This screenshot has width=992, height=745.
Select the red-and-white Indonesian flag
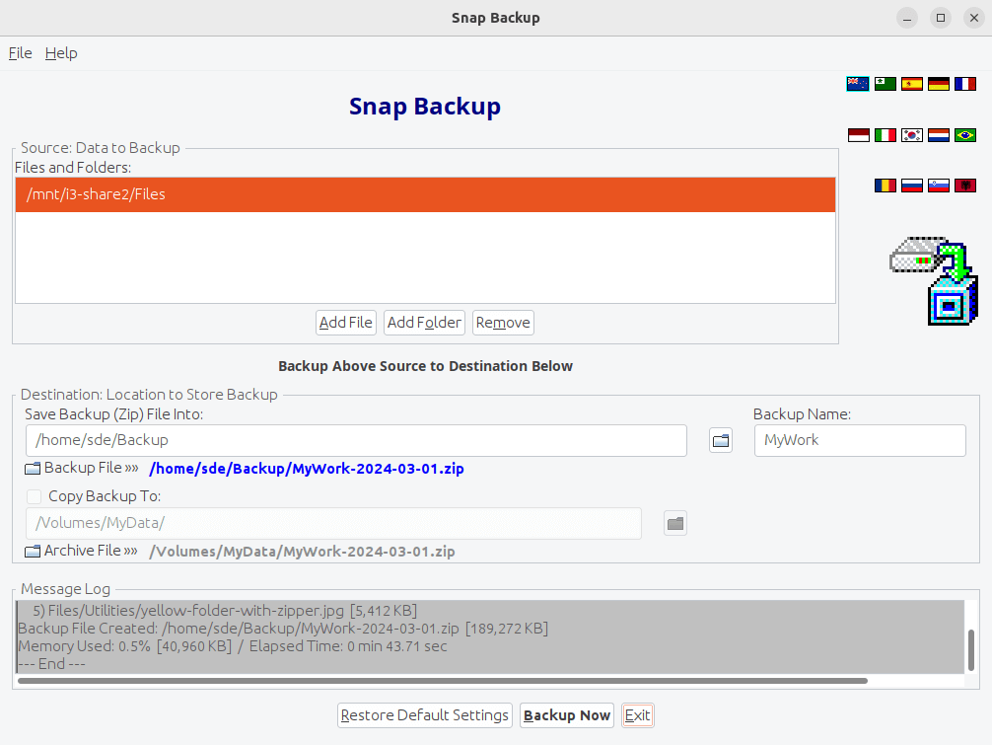859,135
